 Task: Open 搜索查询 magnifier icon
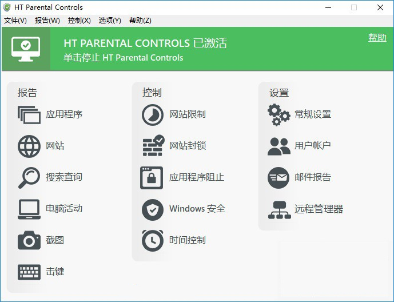click(29, 178)
